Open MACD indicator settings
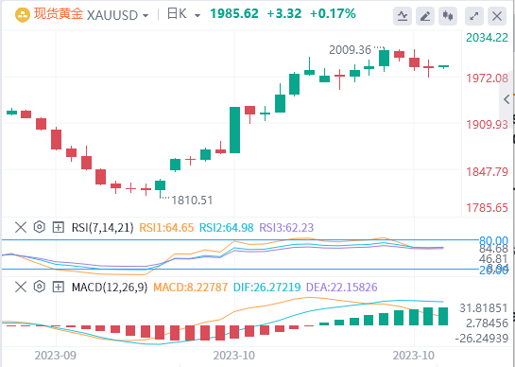Screen dimensions: 515x367 40,288
